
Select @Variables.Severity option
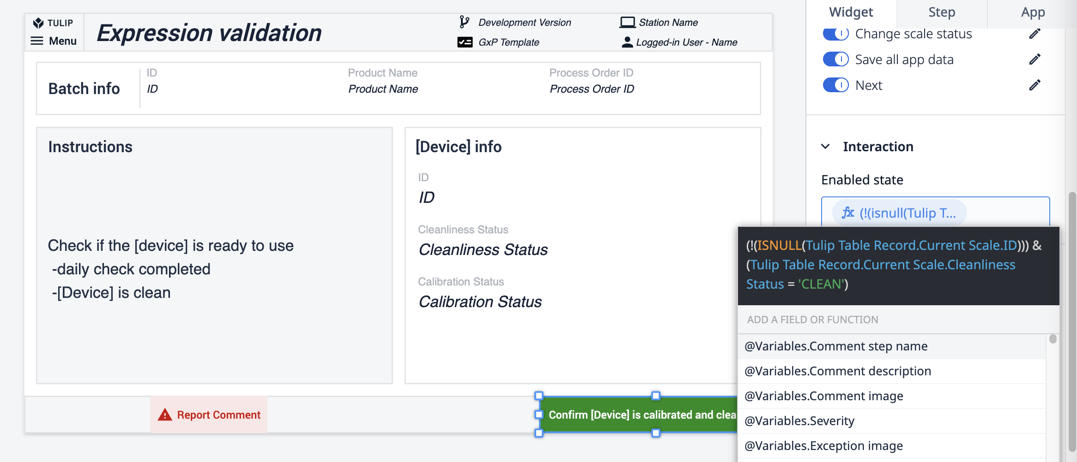click(x=892, y=421)
